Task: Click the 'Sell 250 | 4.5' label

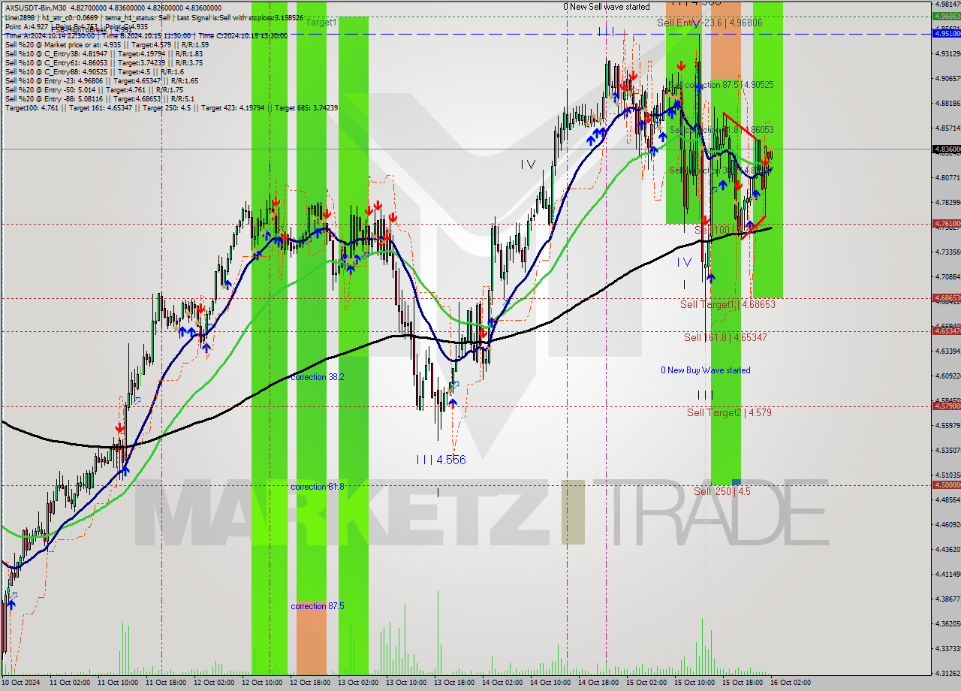Action: coord(722,491)
